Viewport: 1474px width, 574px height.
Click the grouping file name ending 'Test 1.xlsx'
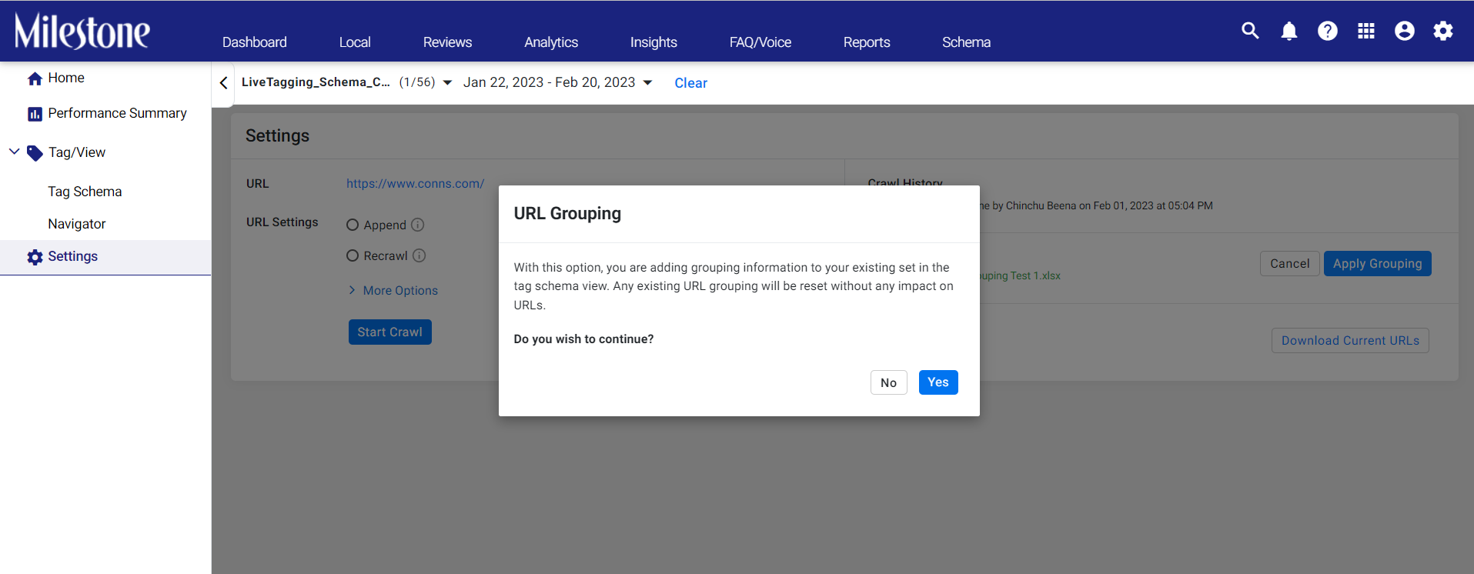point(1020,275)
